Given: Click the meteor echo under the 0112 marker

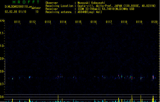Looking at the screenshot, I should coord(30,77).
